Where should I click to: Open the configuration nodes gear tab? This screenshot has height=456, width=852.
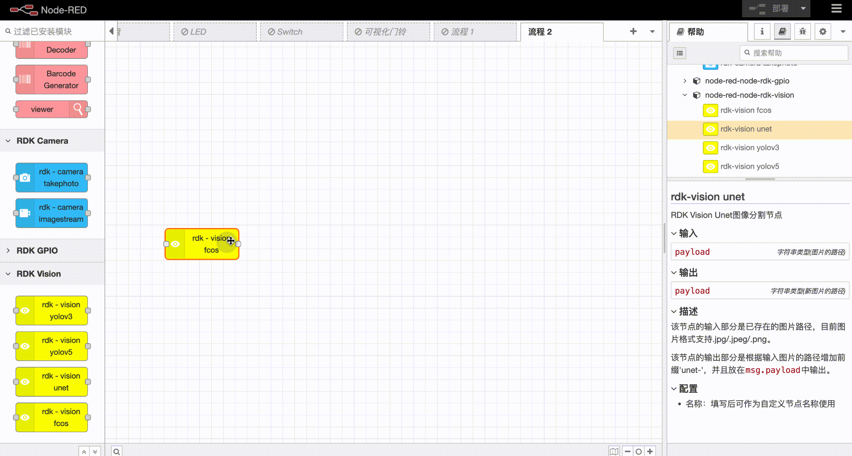pos(823,31)
